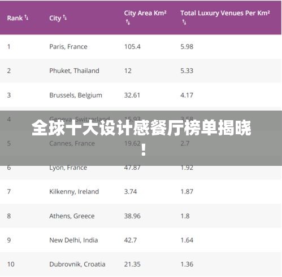
Task: Click rank number 10 cell
Action: click(x=11, y=264)
